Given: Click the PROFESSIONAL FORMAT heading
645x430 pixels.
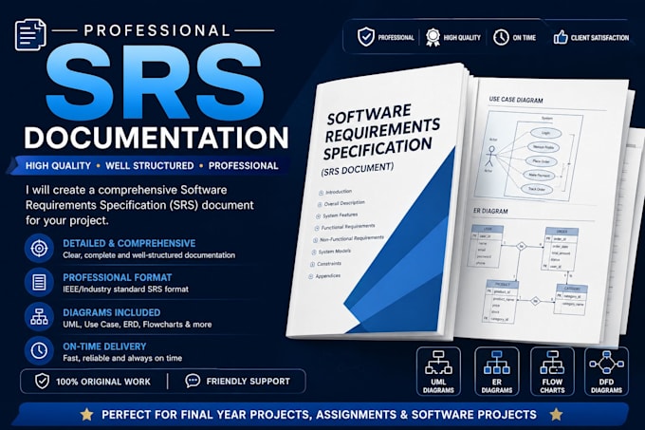Looking at the screenshot, I should (x=118, y=277).
